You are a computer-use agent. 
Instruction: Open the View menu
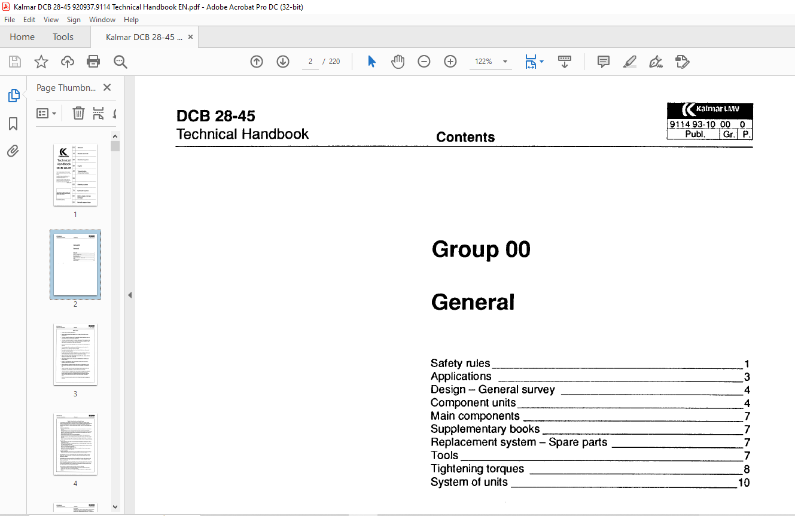[x=51, y=20]
